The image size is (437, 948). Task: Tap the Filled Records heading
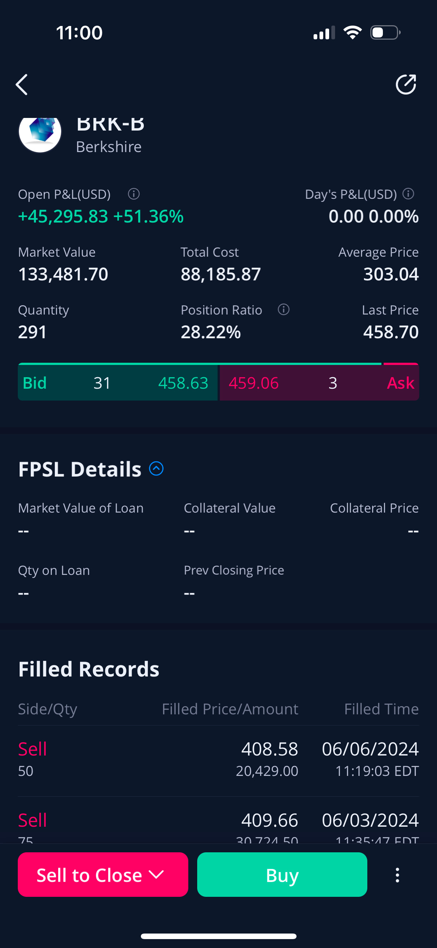[89, 669]
